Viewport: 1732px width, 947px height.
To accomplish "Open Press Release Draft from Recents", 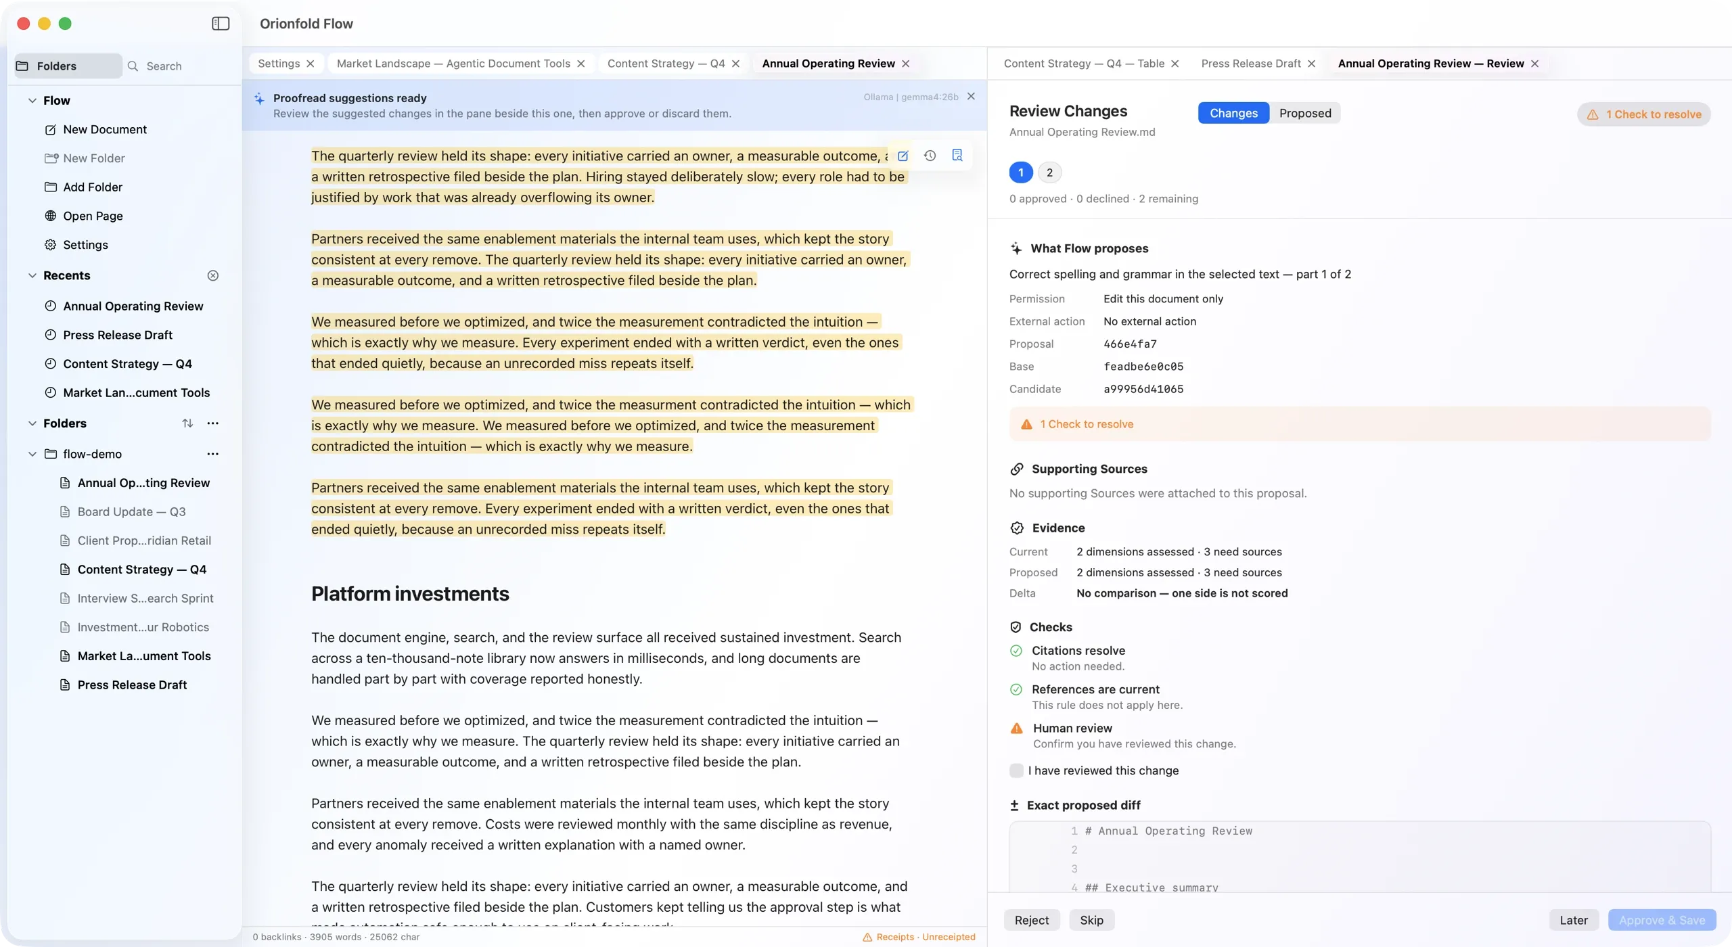I will tap(118, 336).
